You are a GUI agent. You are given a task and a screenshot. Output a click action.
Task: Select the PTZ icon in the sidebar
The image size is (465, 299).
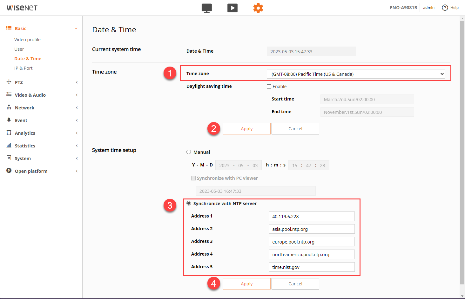point(9,82)
